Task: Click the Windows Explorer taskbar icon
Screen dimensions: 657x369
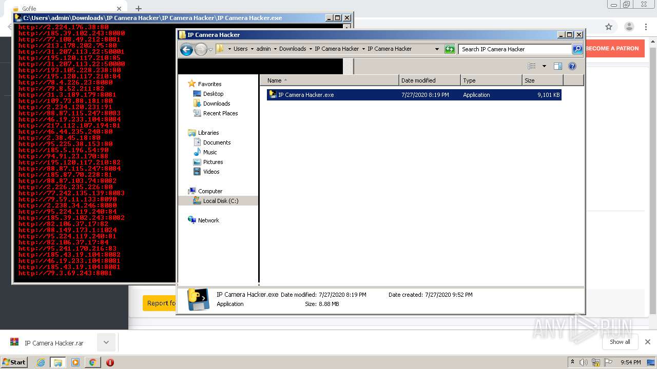Action: click(x=57, y=362)
